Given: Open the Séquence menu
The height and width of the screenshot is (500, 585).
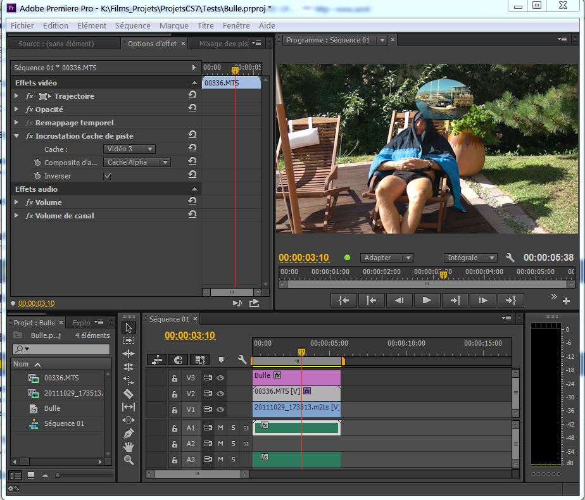Looking at the screenshot, I should pos(133,26).
